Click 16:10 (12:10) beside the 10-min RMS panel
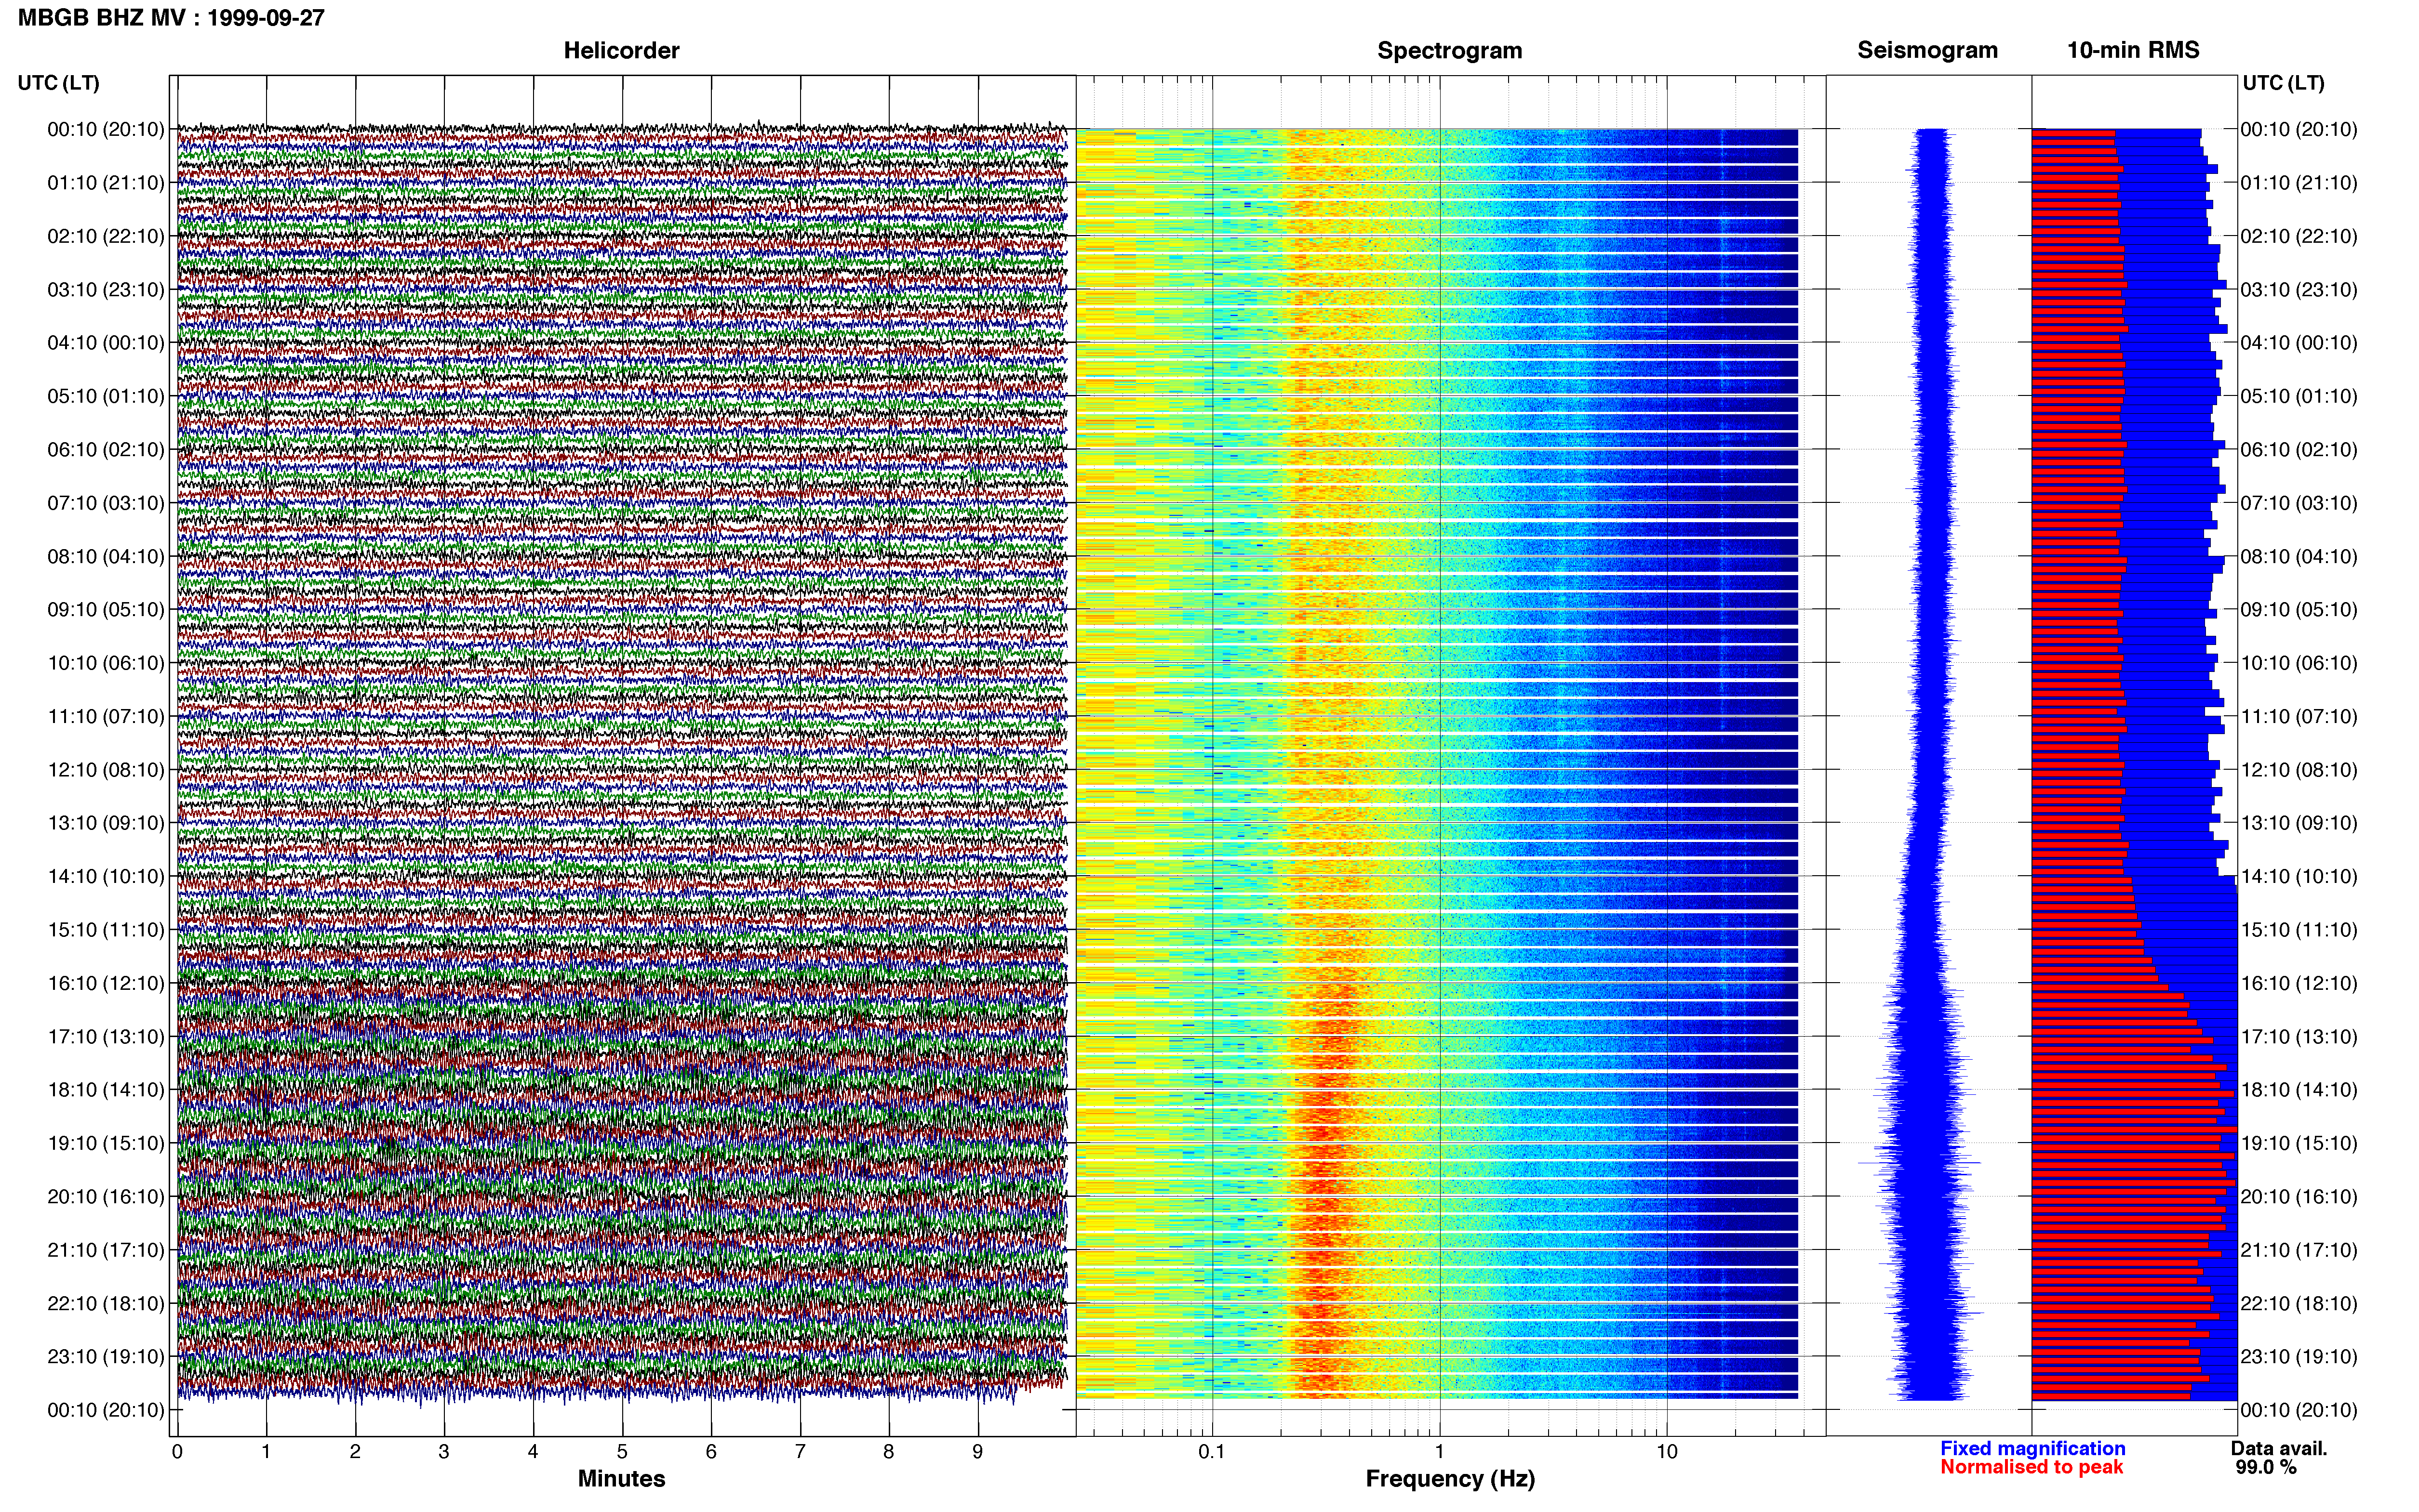Viewport: 2419px width, 1512px height. point(2299,983)
